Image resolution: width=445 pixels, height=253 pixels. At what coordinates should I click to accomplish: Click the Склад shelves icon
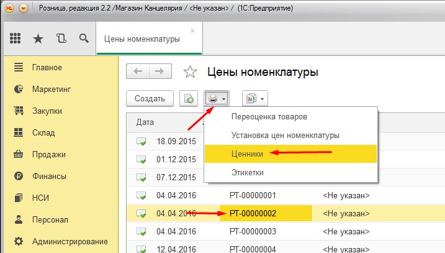(19, 132)
